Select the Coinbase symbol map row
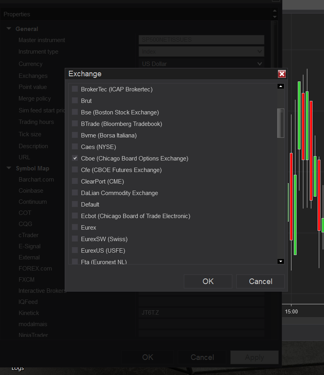 pyautogui.click(x=31, y=191)
